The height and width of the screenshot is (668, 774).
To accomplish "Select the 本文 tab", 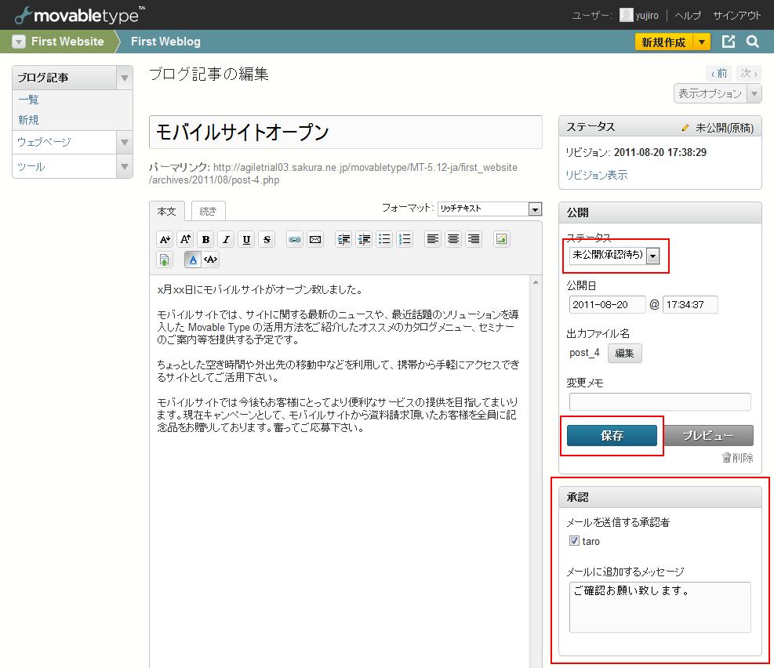I will 167,211.
